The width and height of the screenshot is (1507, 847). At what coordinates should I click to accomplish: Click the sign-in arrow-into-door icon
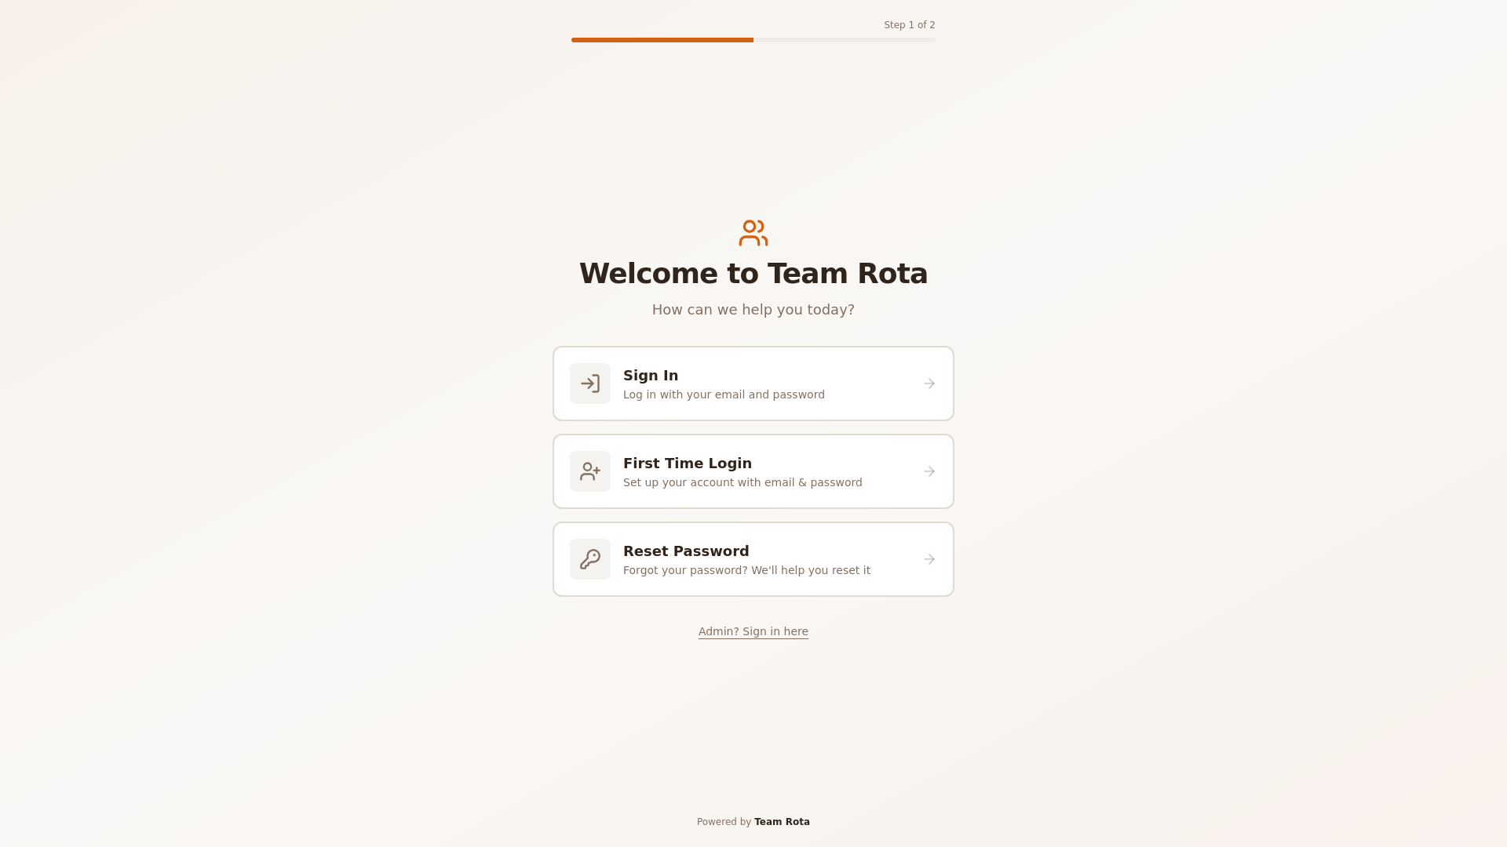(x=590, y=384)
